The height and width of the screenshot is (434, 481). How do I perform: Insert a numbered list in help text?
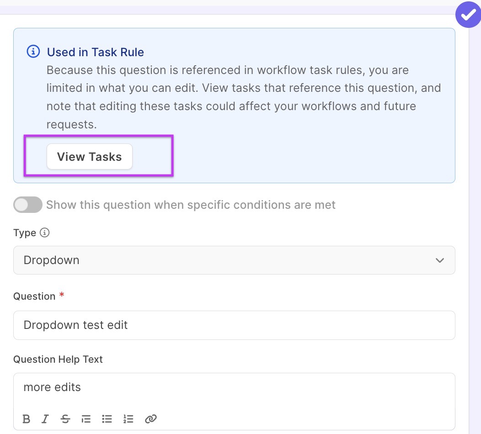click(x=128, y=418)
